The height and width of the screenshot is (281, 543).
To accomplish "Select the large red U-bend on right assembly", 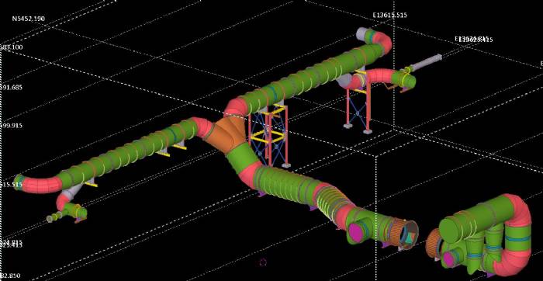I will [516, 236].
